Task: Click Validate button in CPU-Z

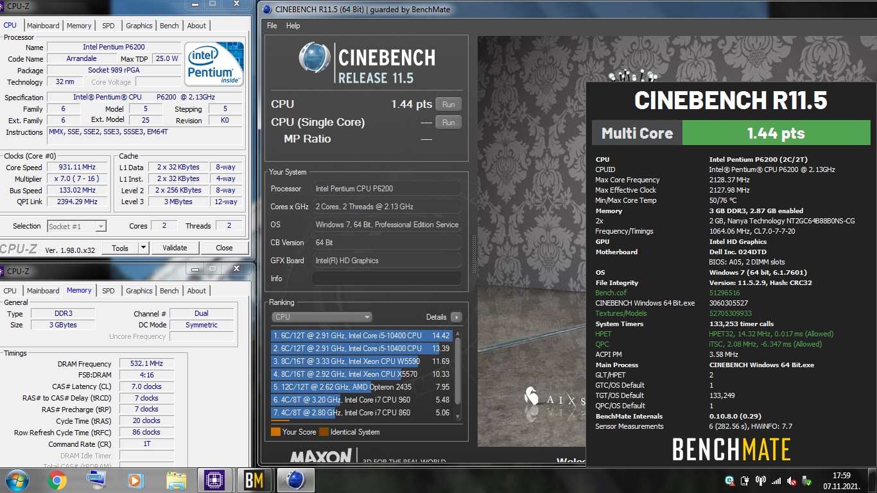Action: tap(175, 248)
